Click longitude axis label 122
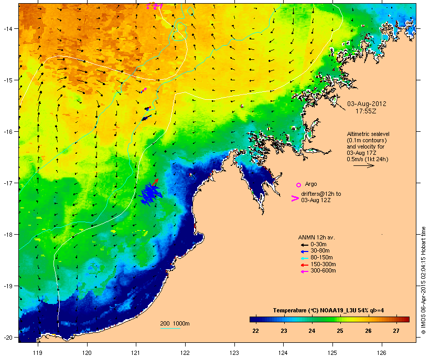 point(185,353)
